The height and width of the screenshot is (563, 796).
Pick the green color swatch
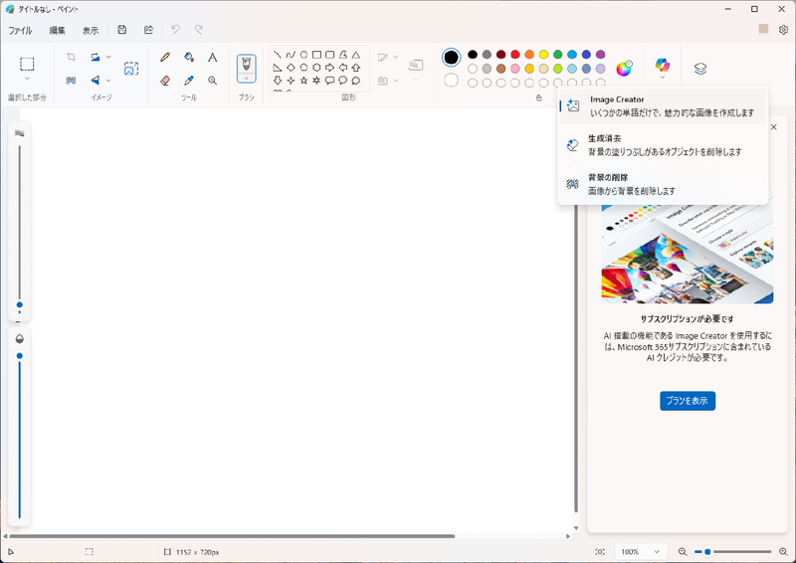tap(558, 55)
